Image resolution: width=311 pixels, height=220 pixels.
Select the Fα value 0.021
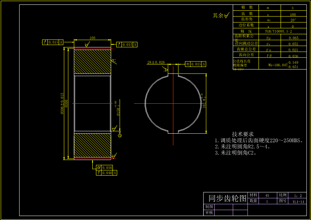tap(293, 50)
